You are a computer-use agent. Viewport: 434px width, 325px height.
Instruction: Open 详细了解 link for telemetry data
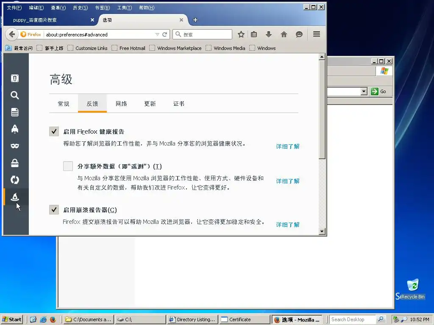(x=288, y=181)
